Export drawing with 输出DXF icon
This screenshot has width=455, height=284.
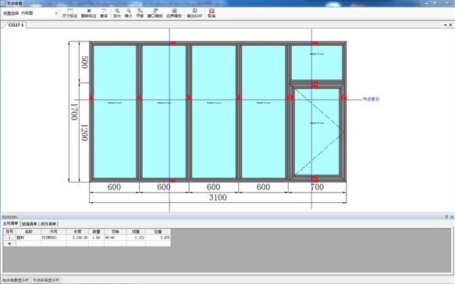(x=194, y=13)
